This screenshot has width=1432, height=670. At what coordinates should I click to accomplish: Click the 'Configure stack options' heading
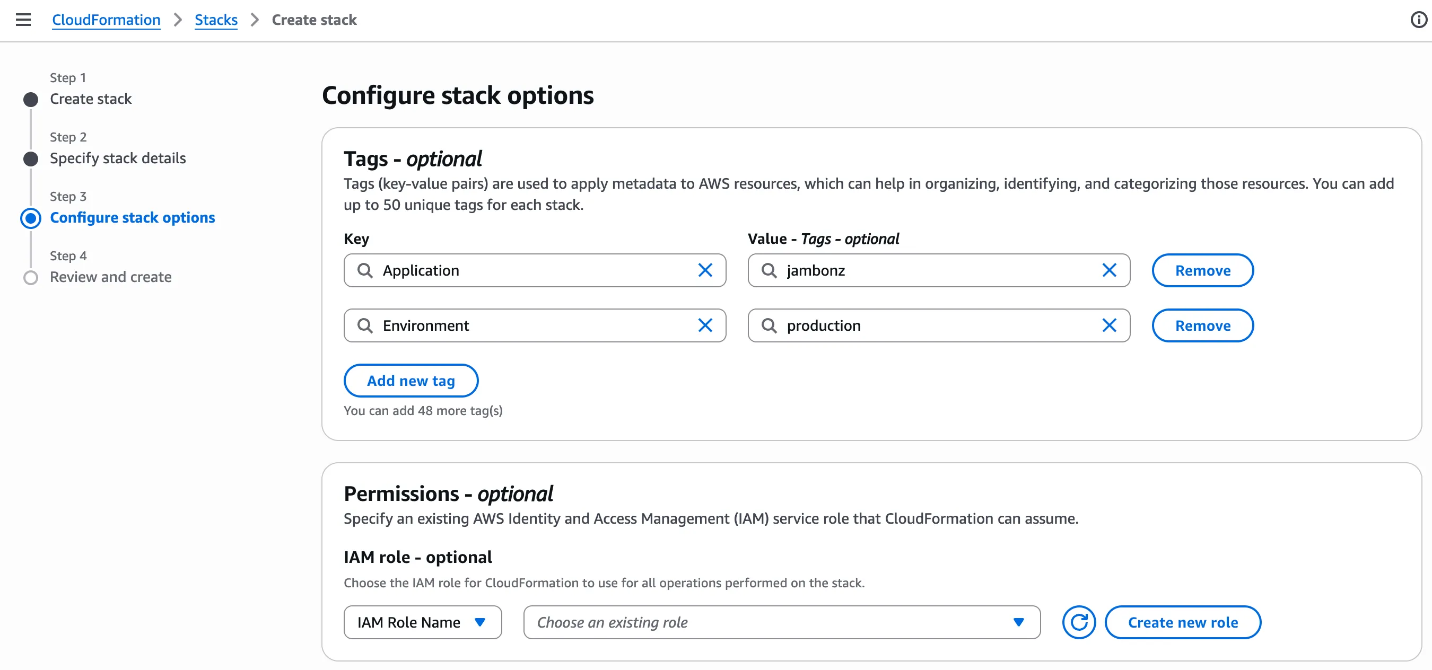pos(458,95)
